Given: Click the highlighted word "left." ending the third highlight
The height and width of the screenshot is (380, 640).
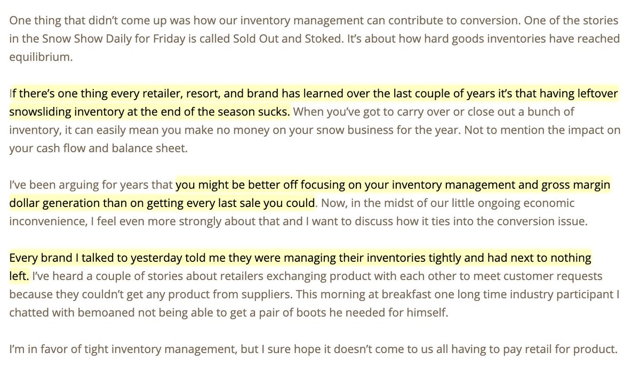Looking at the screenshot, I should click(19, 277).
